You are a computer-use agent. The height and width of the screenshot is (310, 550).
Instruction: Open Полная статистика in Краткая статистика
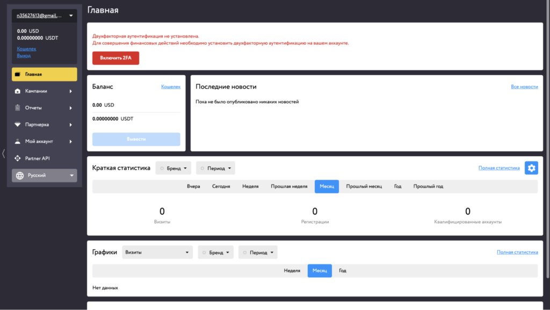pos(499,168)
